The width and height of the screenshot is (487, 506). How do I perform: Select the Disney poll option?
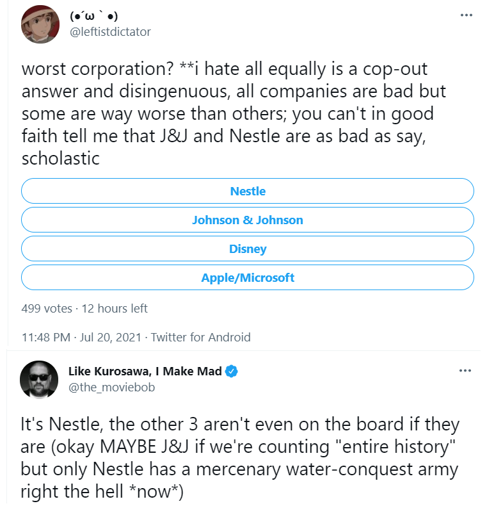click(248, 249)
